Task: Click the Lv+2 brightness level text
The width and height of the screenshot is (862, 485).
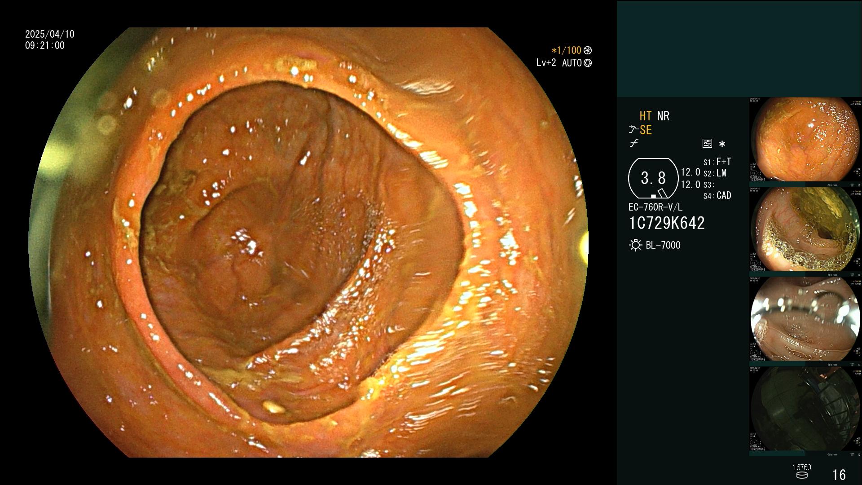Action: coord(546,63)
